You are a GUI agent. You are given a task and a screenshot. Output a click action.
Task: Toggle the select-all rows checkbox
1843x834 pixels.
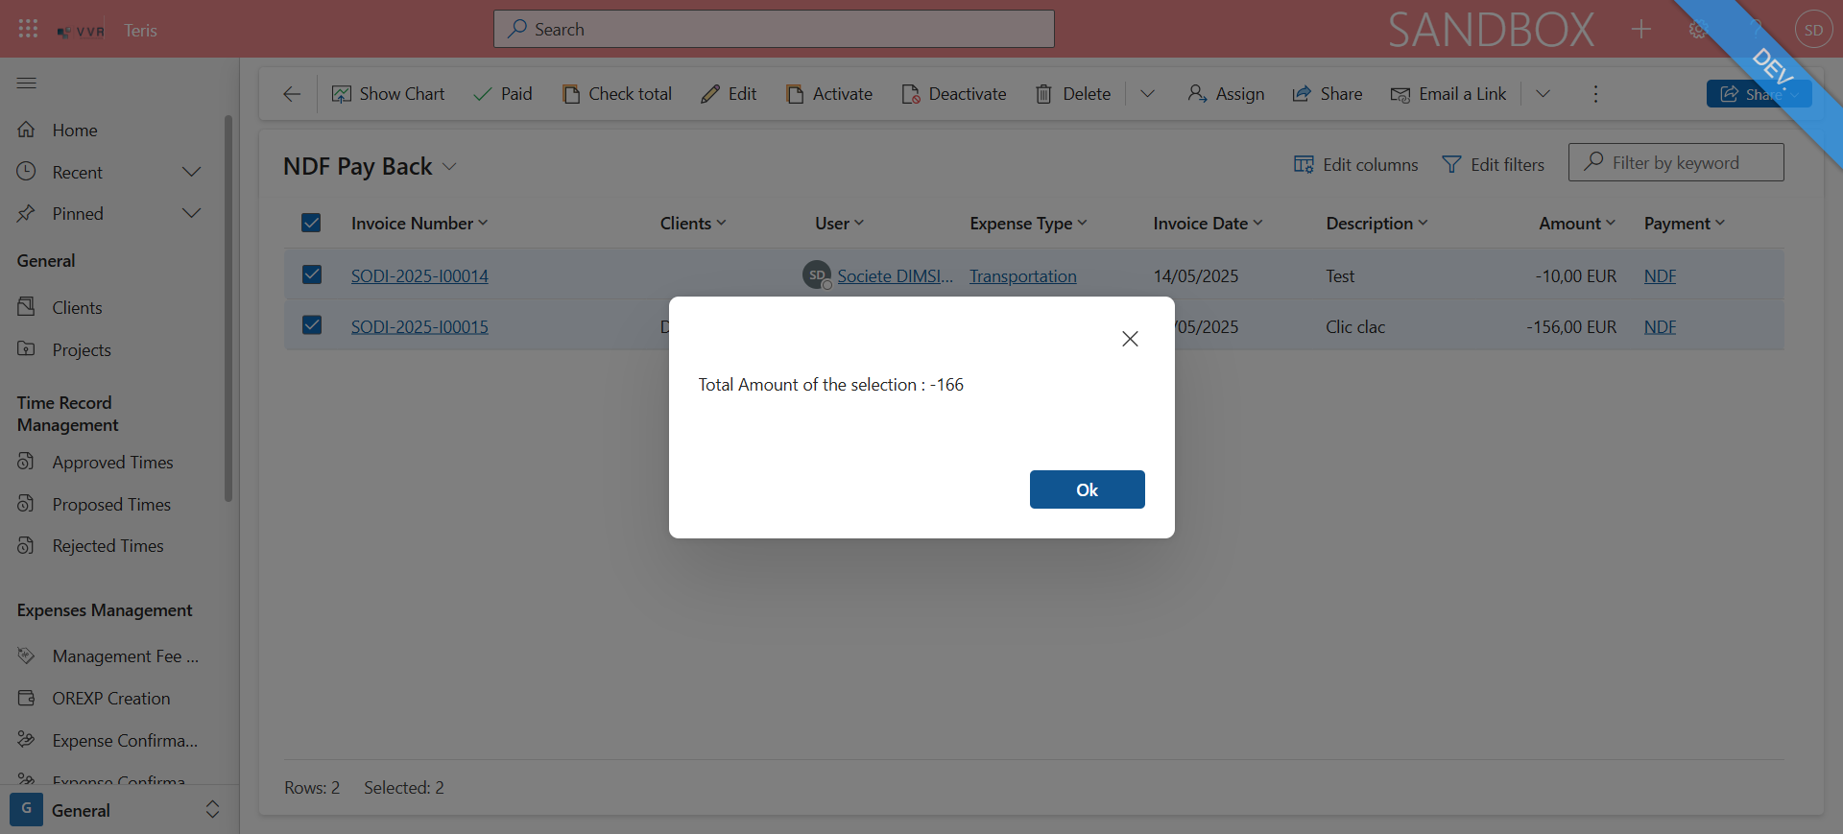point(311,223)
